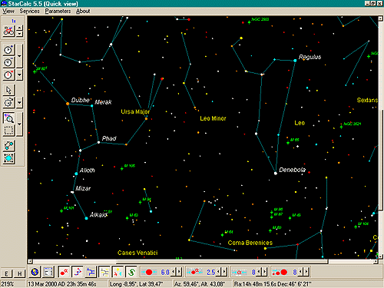Toggle star names display with alpha icon
The width and height of the screenshot is (384, 288).
[x=64, y=272]
